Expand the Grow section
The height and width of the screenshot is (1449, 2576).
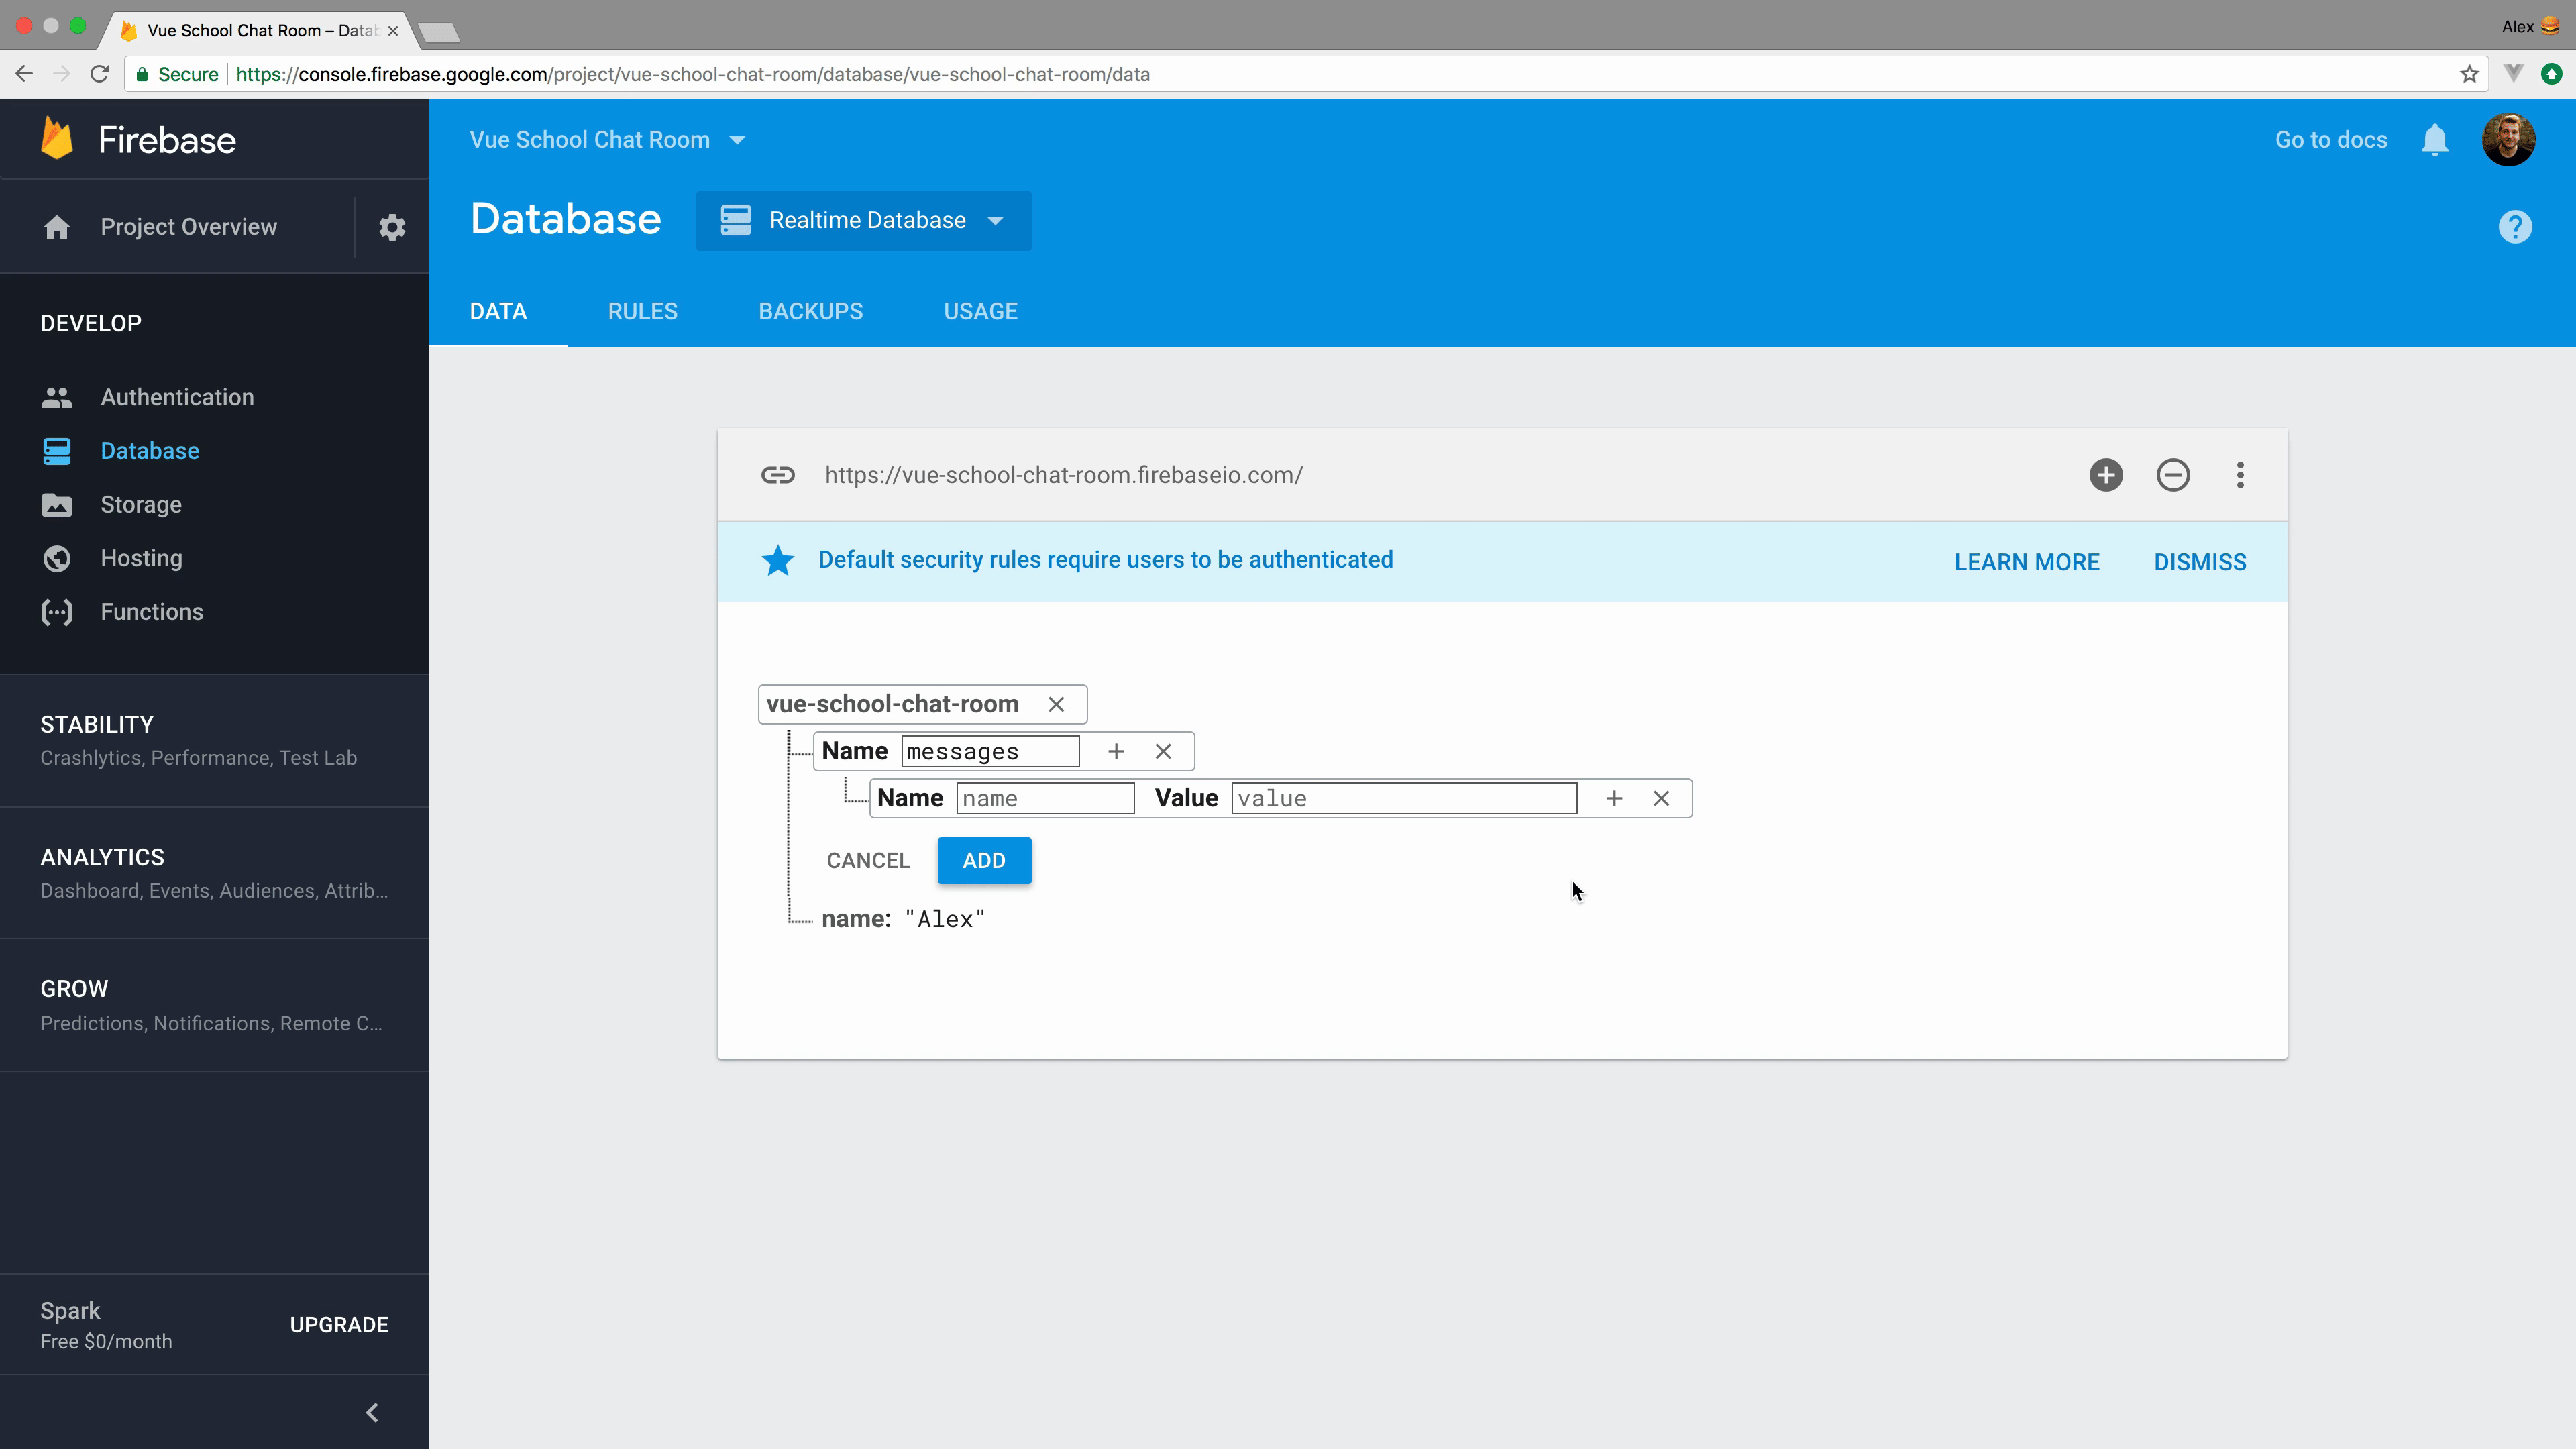[214, 1005]
